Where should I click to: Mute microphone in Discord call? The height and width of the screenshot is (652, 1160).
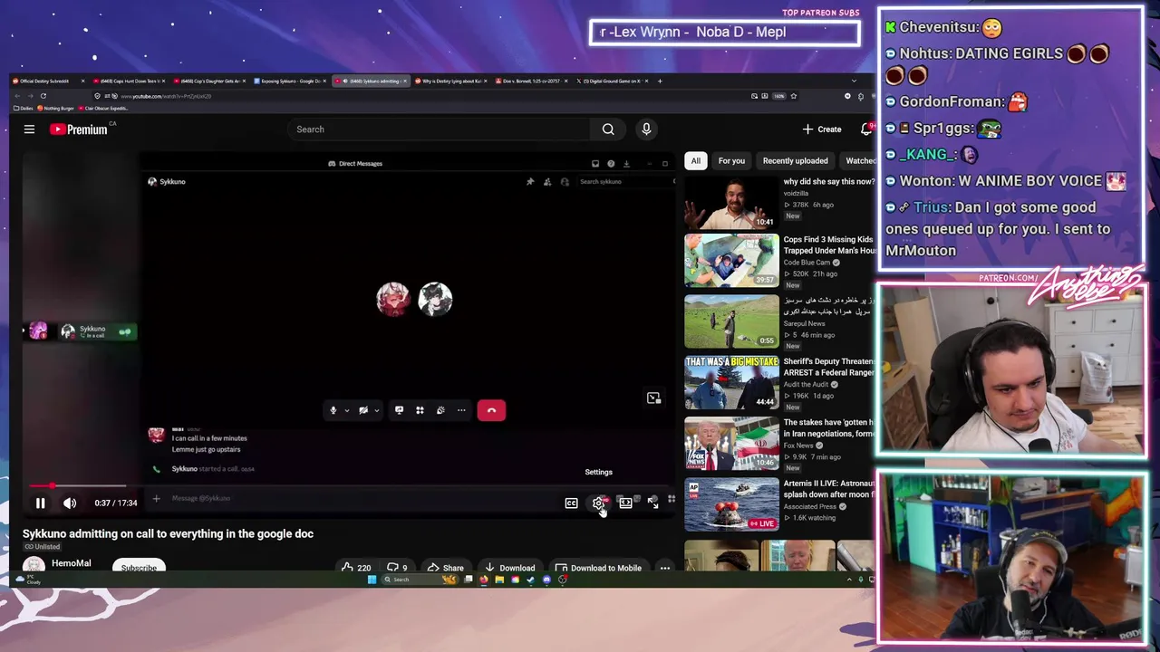coord(333,410)
